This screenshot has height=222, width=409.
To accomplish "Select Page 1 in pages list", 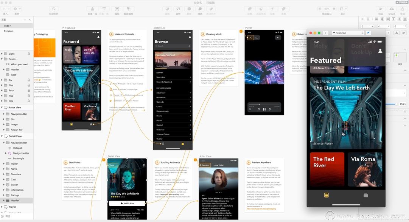I will click(16, 26).
